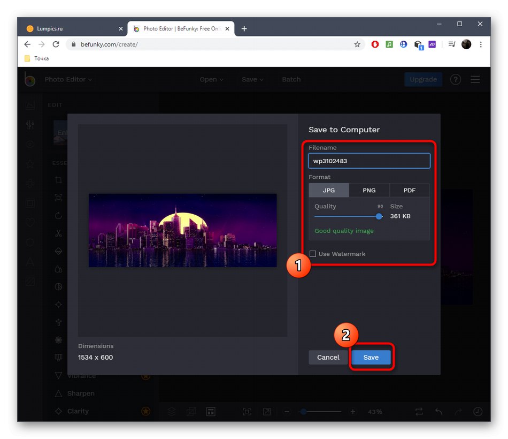Click the zoom in plus icon
This screenshot has height=439, width=508.
pos(353,412)
